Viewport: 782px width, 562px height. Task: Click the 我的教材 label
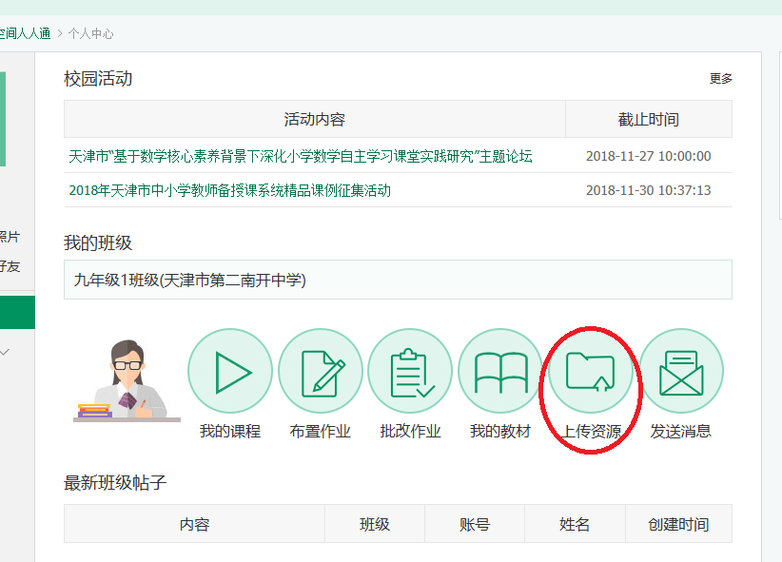500,431
